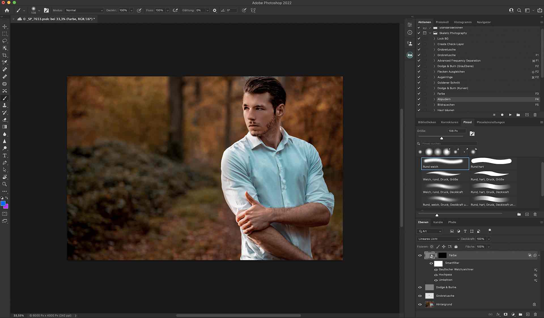
Task: Hide the Farbe layer
Action: 420,255
